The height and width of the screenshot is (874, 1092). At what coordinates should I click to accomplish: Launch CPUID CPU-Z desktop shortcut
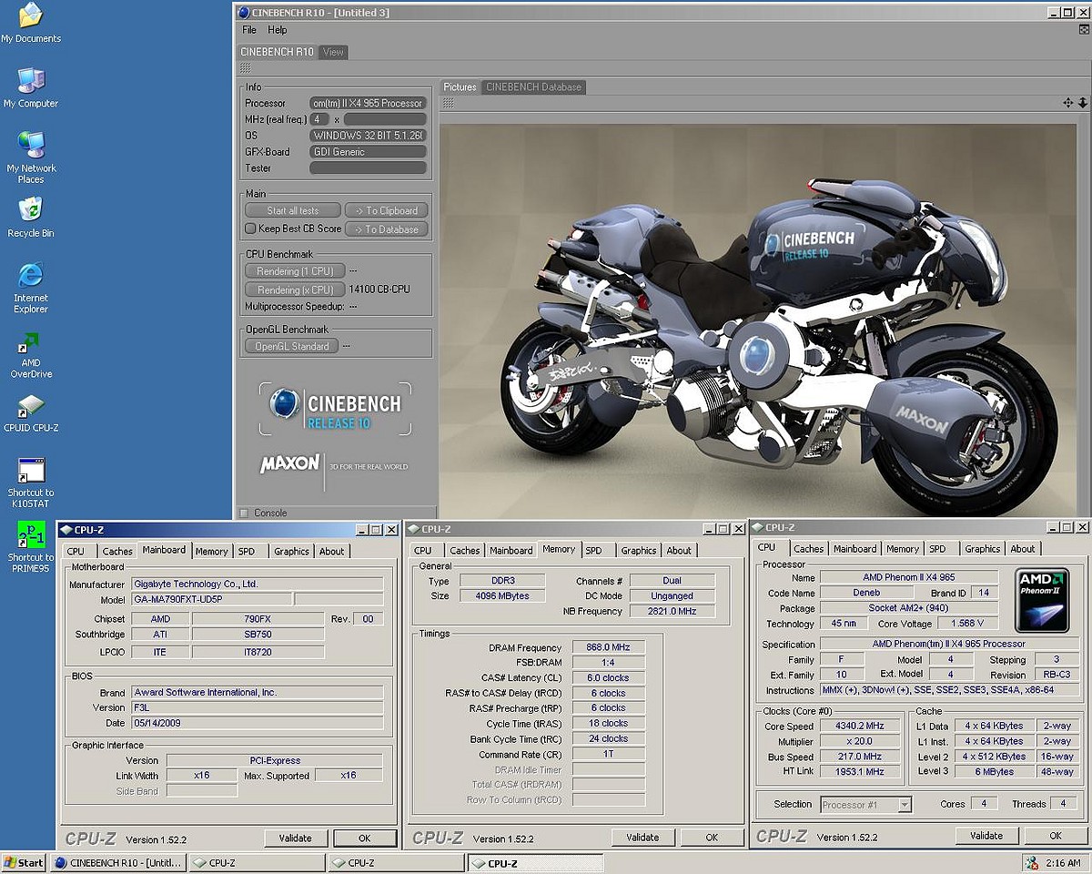31,406
